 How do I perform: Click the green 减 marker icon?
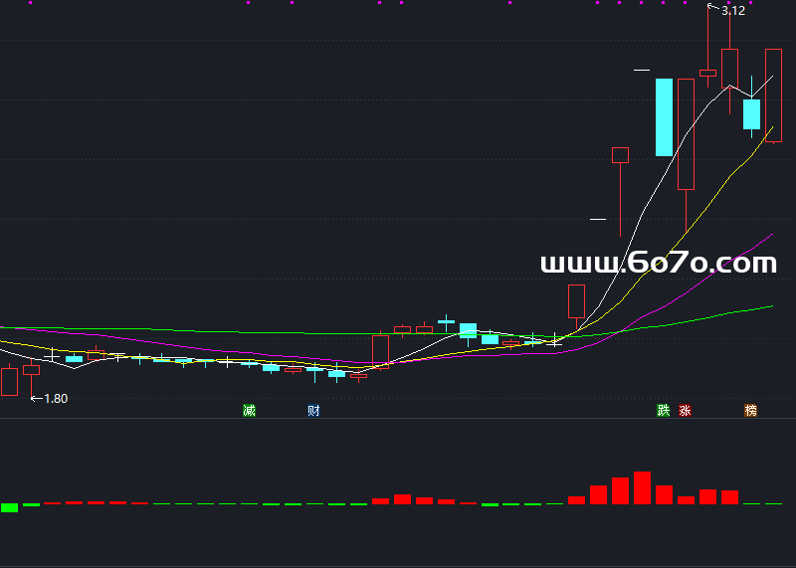249,410
